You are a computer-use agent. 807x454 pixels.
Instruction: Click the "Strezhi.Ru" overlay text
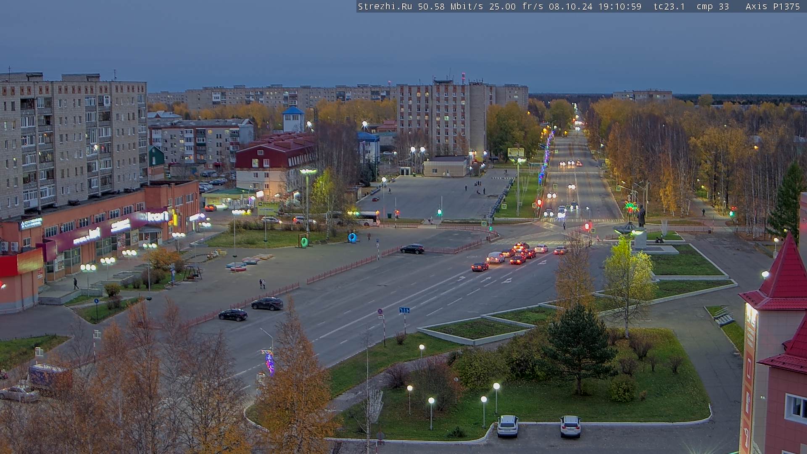pyautogui.click(x=385, y=7)
